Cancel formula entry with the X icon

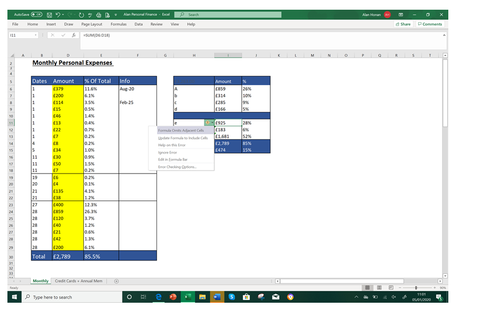[x=53, y=35]
